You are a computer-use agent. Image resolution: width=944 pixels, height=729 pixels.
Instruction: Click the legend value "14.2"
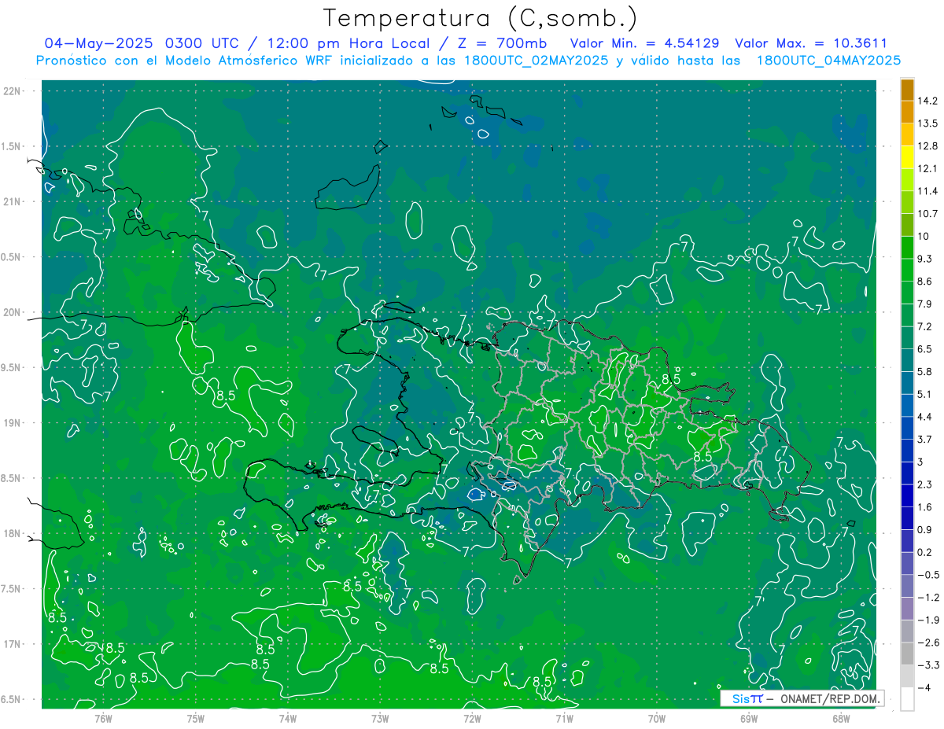[927, 101]
